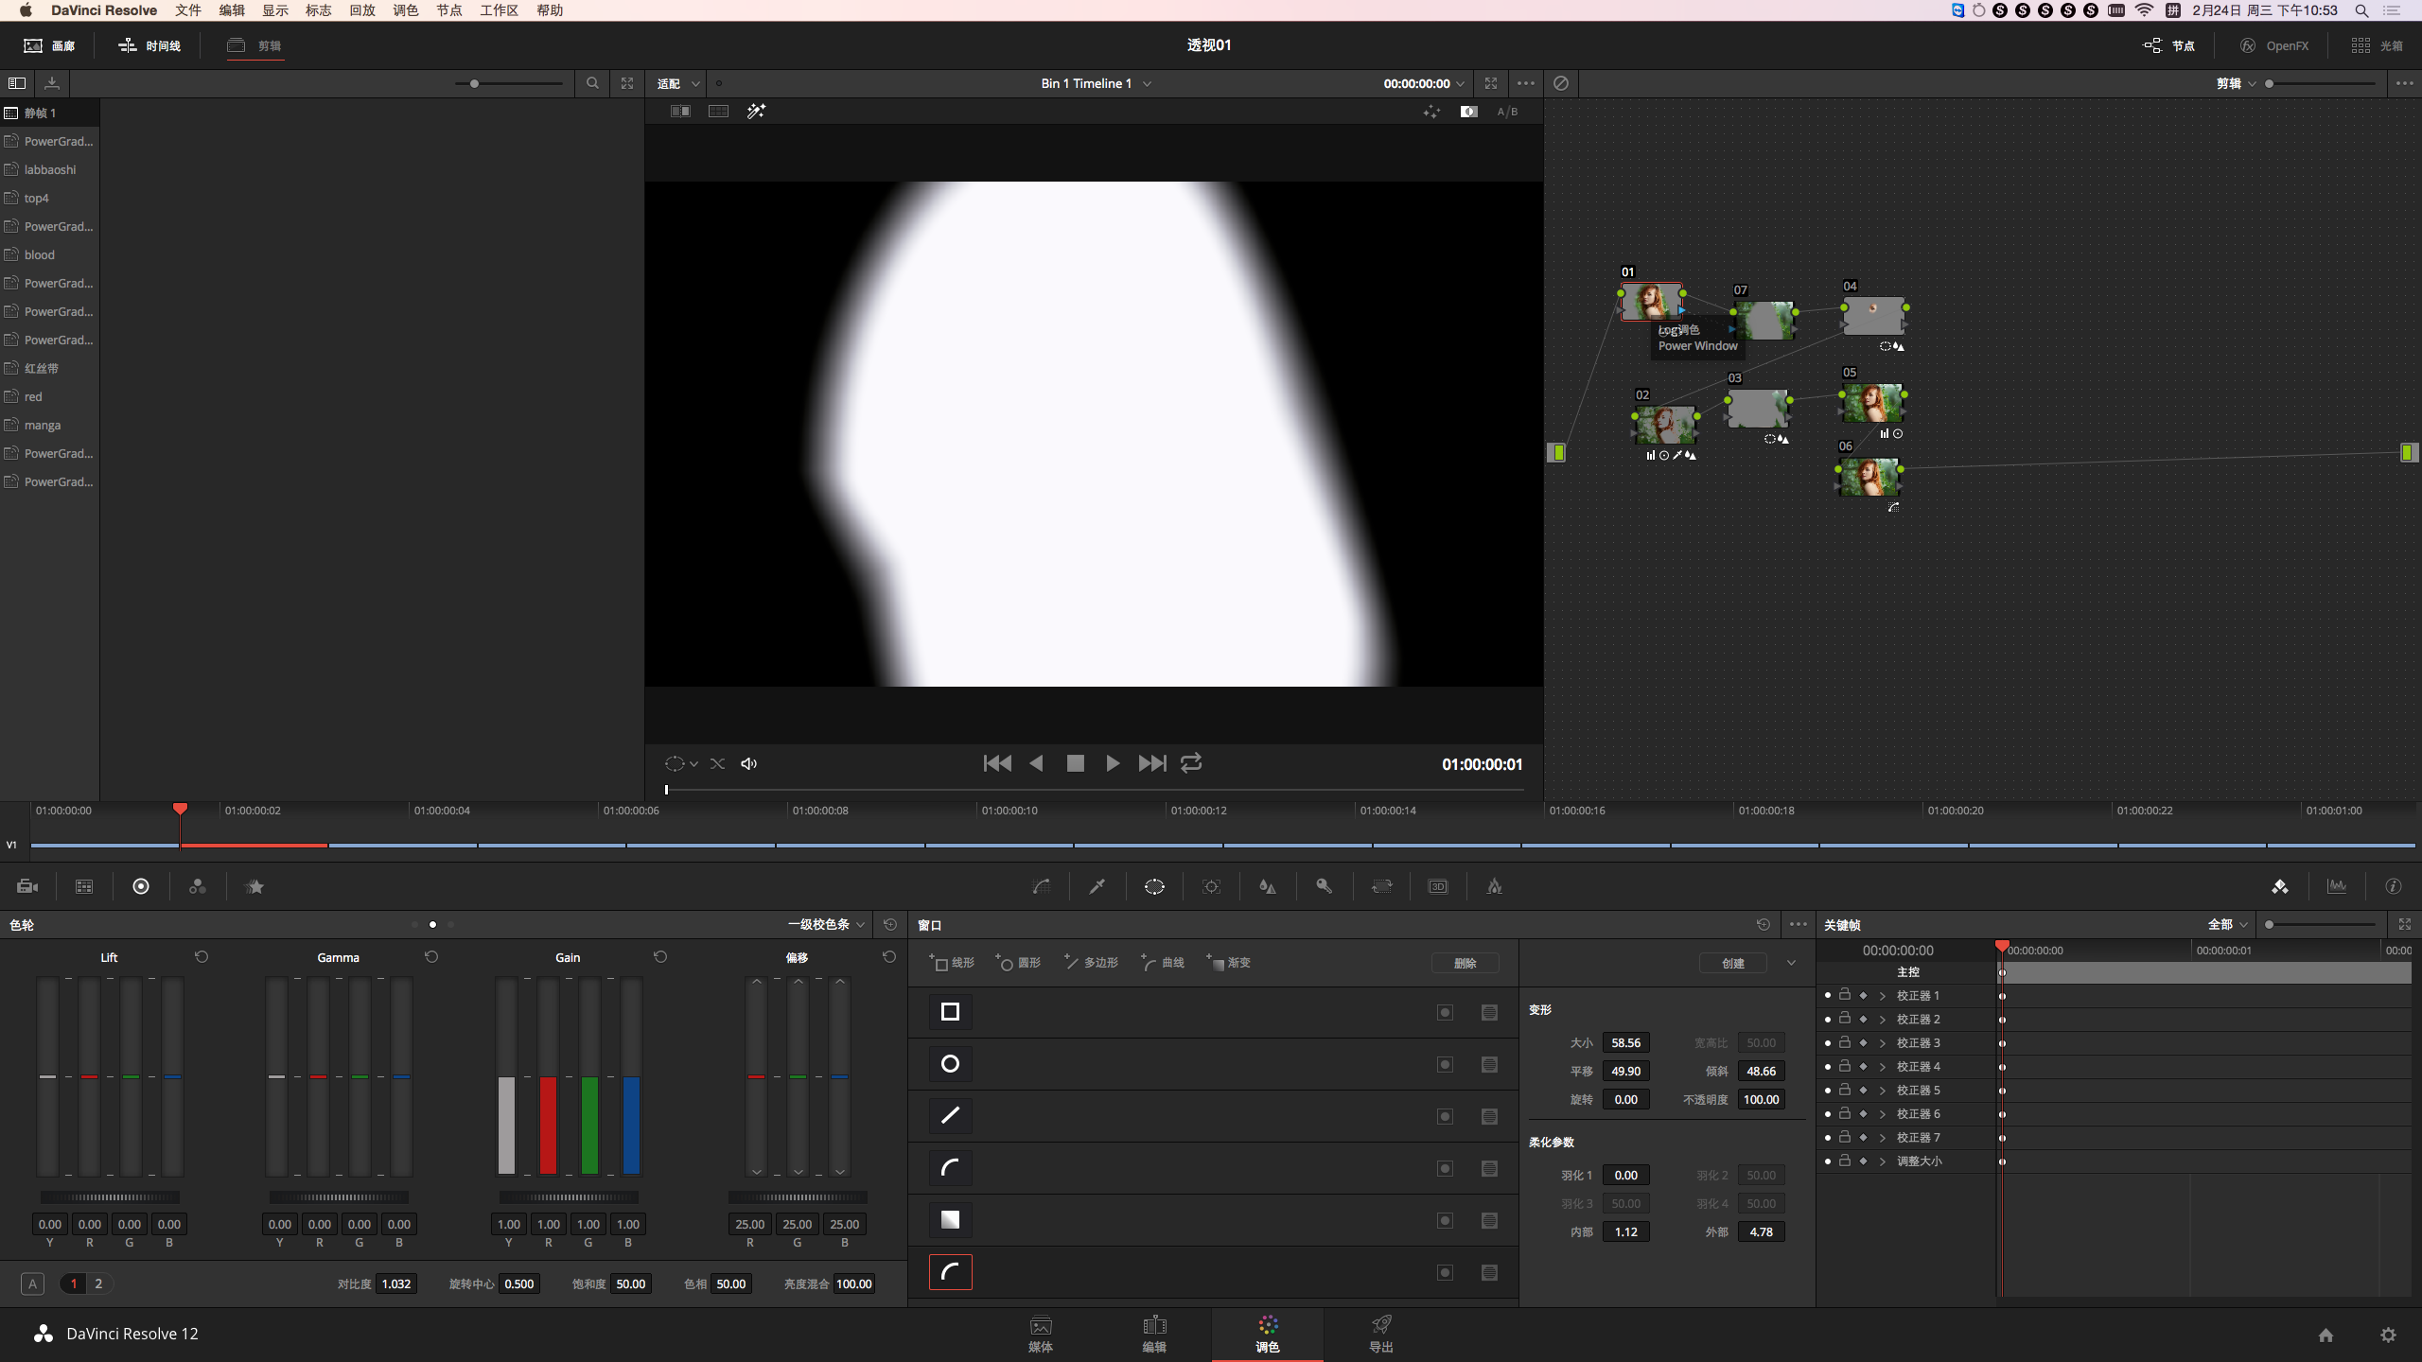This screenshot has width=2422, height=1362.
Task: Click the gallery thumbnail size slider
Action: [509, 83]
